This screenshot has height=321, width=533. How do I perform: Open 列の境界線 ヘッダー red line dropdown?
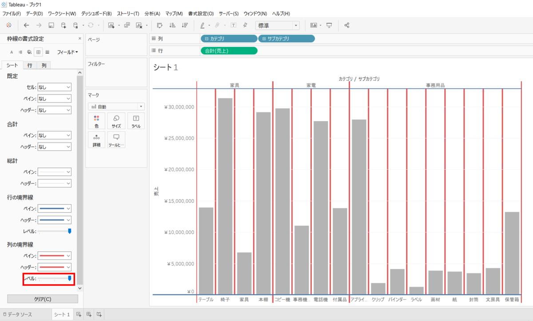coord(55,267)
